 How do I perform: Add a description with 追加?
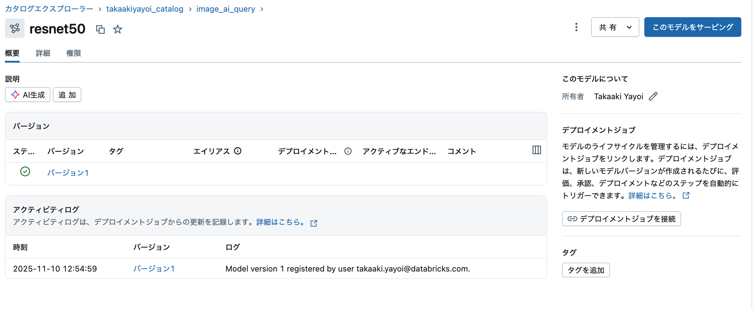(x=67, y=95)
